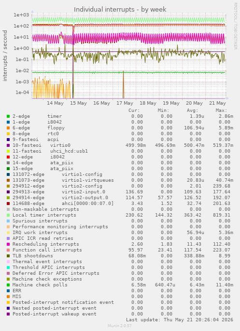Click the magenta Rescheduling interrupts swatch
This screenshot has width=240, height=331.
8,244
